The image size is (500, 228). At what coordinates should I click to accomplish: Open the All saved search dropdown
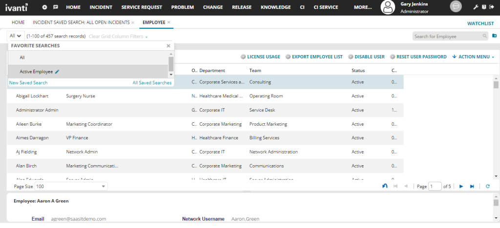[x=15, y=36]
